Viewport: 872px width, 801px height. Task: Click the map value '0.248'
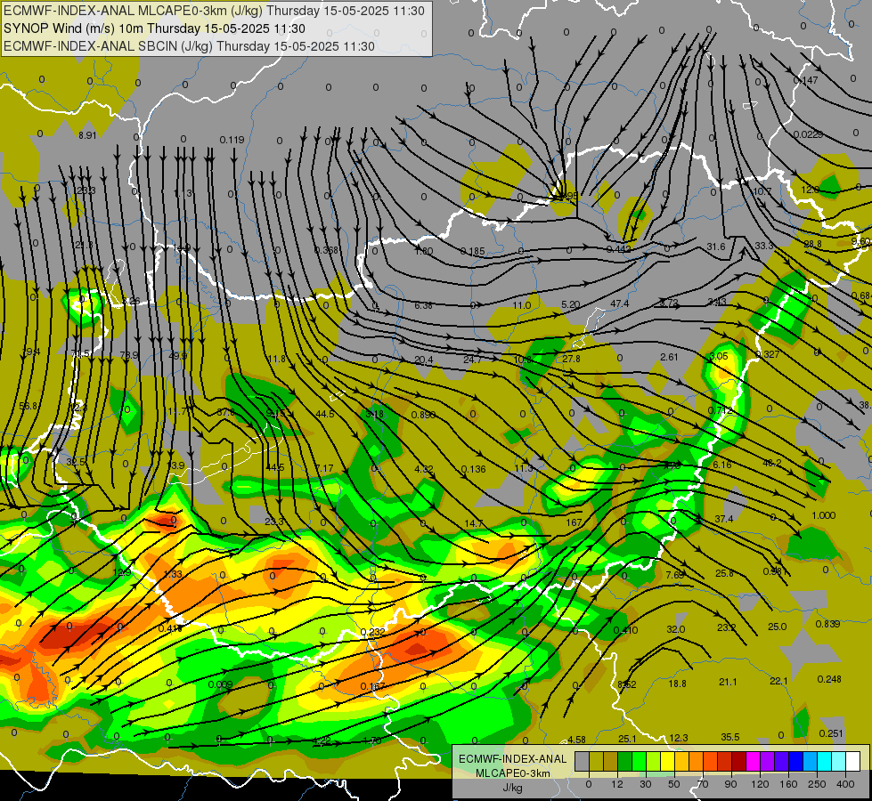click(829, 679)
